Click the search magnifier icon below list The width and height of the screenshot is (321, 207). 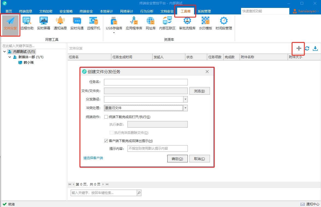point(139,193)
